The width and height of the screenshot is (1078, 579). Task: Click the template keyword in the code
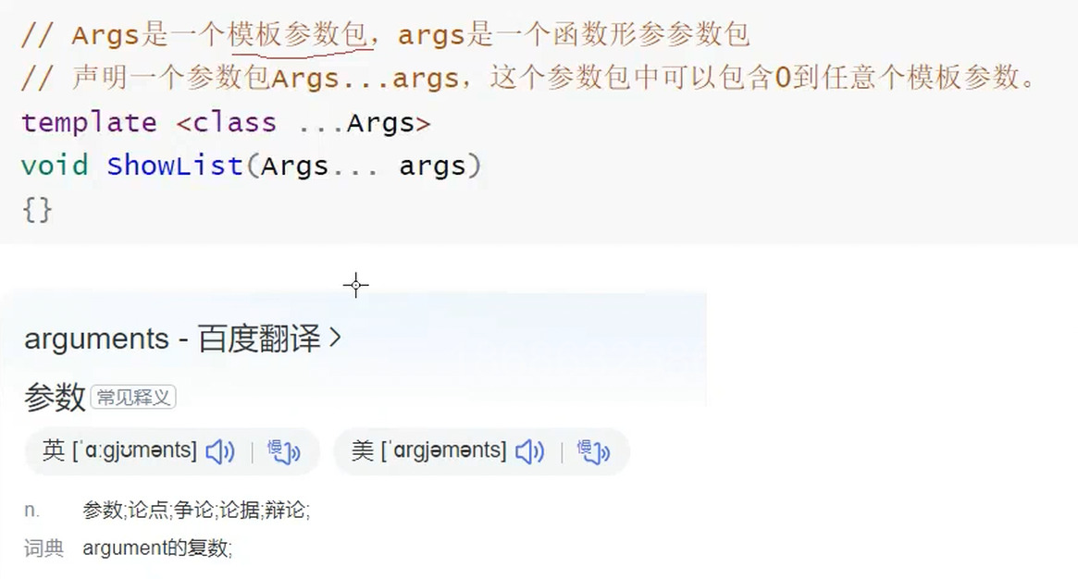point(89,123)
